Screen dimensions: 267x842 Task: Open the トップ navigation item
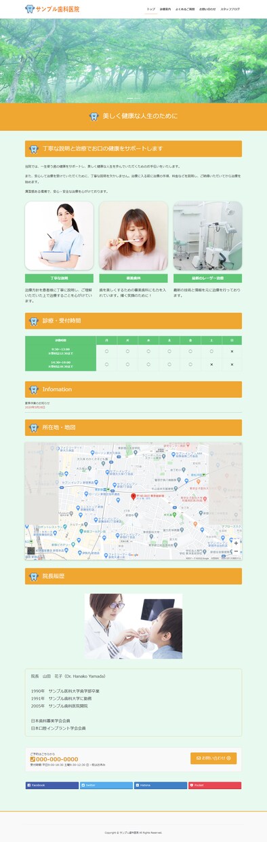point(150,10)
